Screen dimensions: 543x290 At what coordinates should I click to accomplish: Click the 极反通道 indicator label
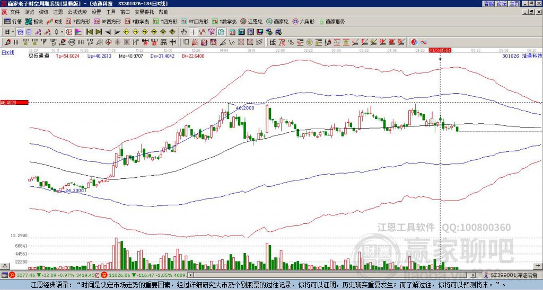pyautogui.click(x=38, y=56)
